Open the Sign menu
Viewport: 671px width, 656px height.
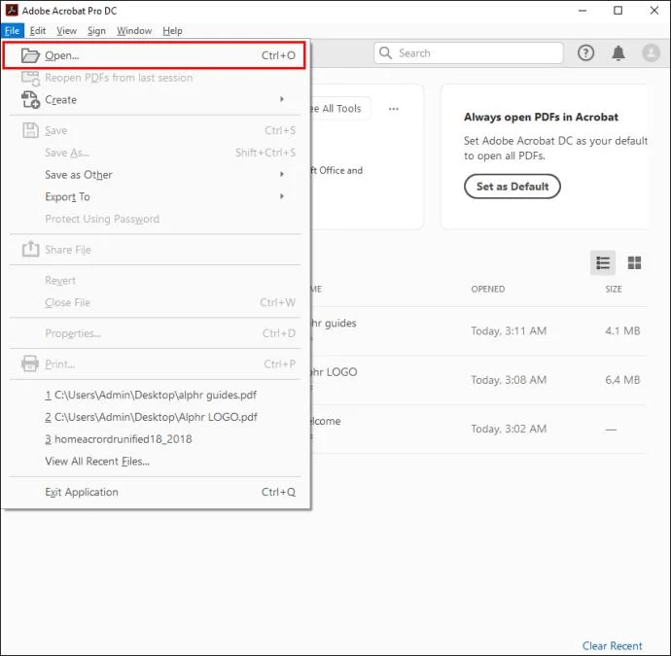96,31
